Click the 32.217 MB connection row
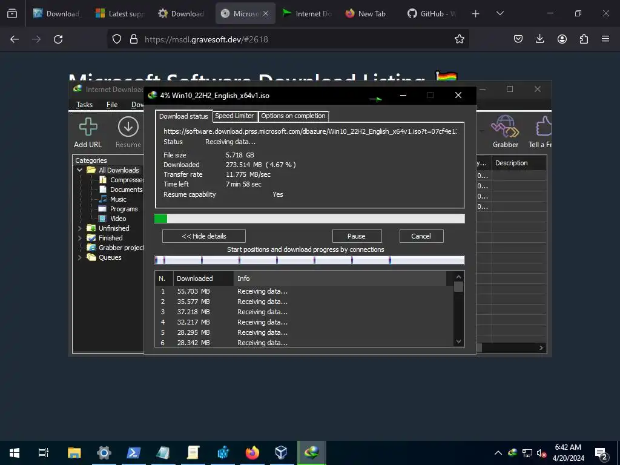 pos(304,322)
